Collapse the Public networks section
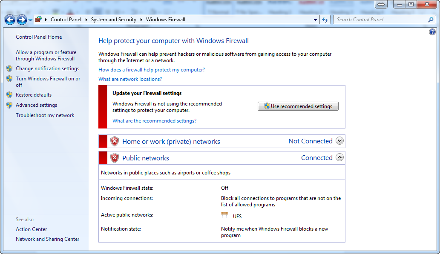 339,157
